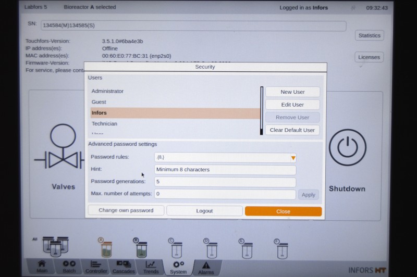The image size is (417, 277).
Task: Go to the Main tab
Action: tap(42, 267)
